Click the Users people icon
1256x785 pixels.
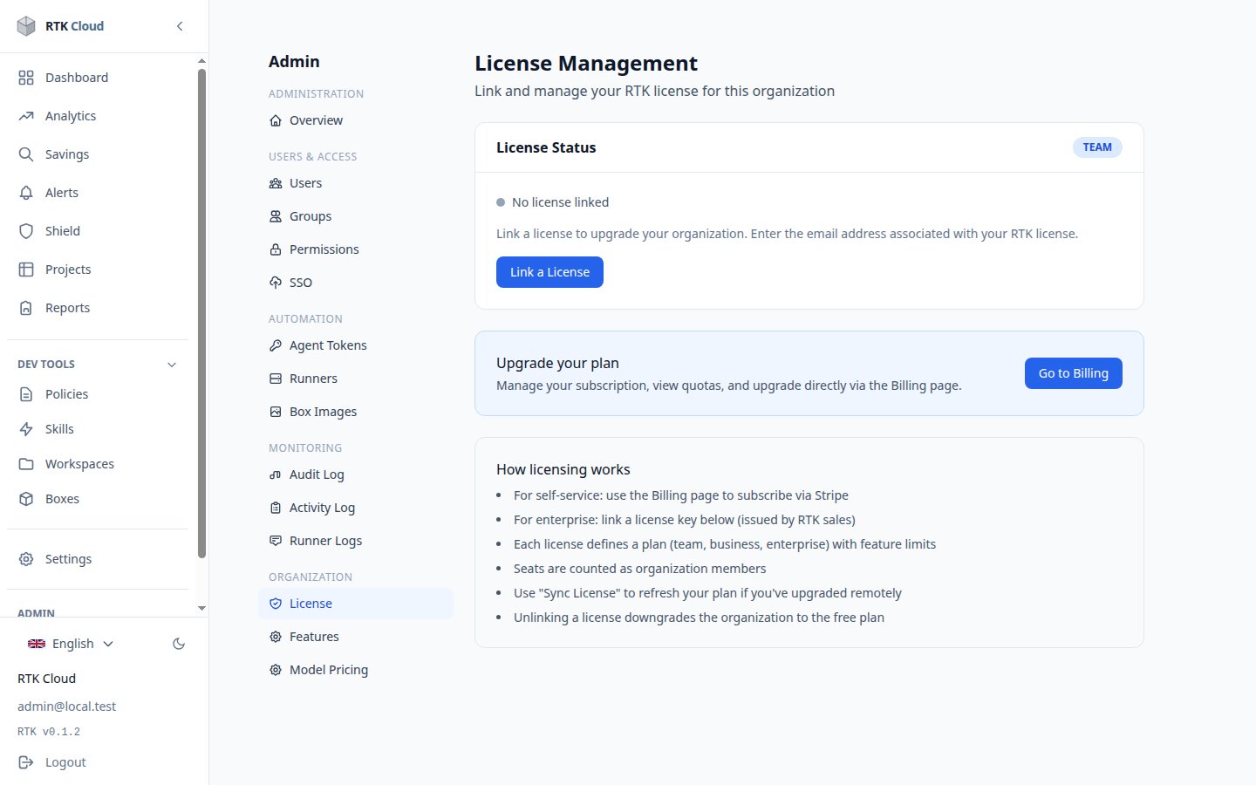pyautogui.click(x=276, y=183)
